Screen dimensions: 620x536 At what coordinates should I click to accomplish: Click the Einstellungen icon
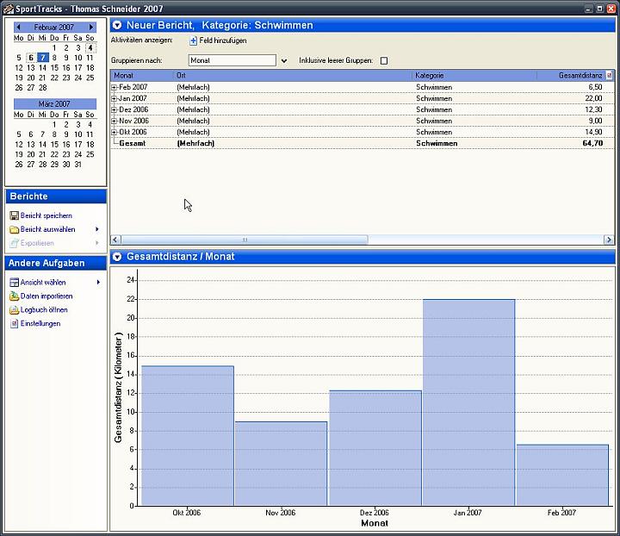coord(14,323)
